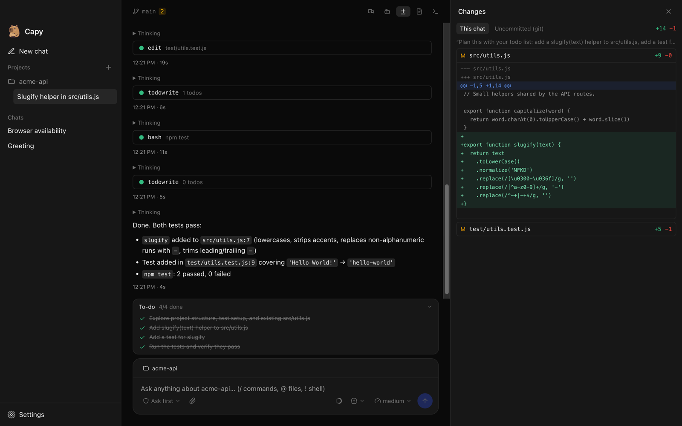This screenshot has width=682, height=426.
Task: Open the todowrite 1 todos tool call
Action: tap(282, 92)
